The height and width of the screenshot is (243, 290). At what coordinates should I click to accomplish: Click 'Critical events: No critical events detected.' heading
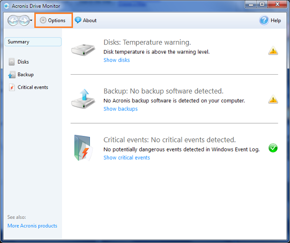click(x=170, y=140)
